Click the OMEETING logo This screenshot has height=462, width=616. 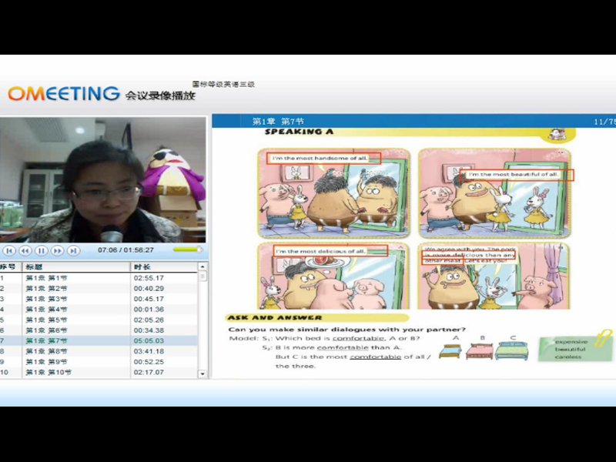coord(64,94)
